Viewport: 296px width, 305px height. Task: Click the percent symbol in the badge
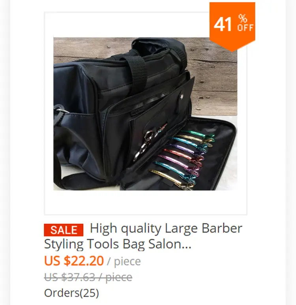pyautogui.click(x=243, y=19)
